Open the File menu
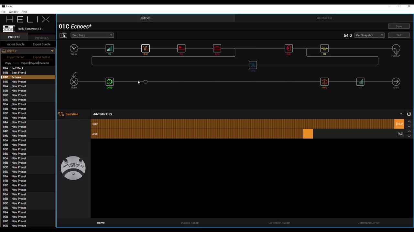 (x=4, y=12)
